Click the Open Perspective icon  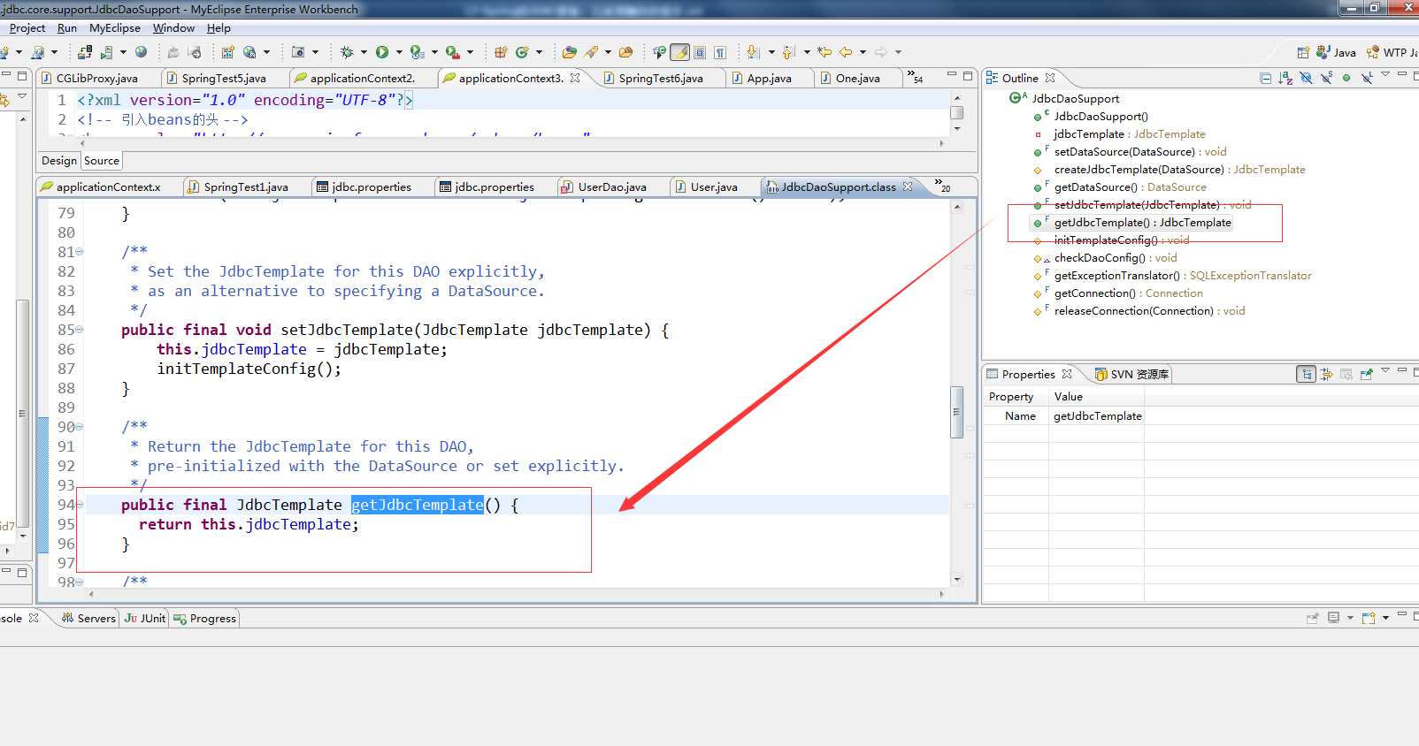1303,52
